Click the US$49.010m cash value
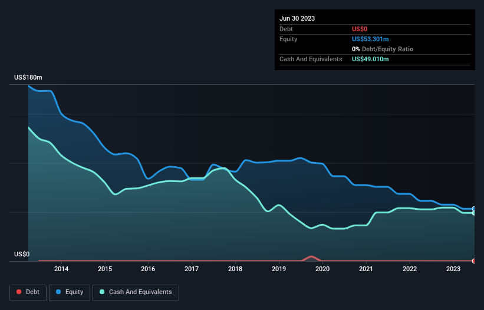The height and width of the screenshot is (310, 484). [370, 59]
